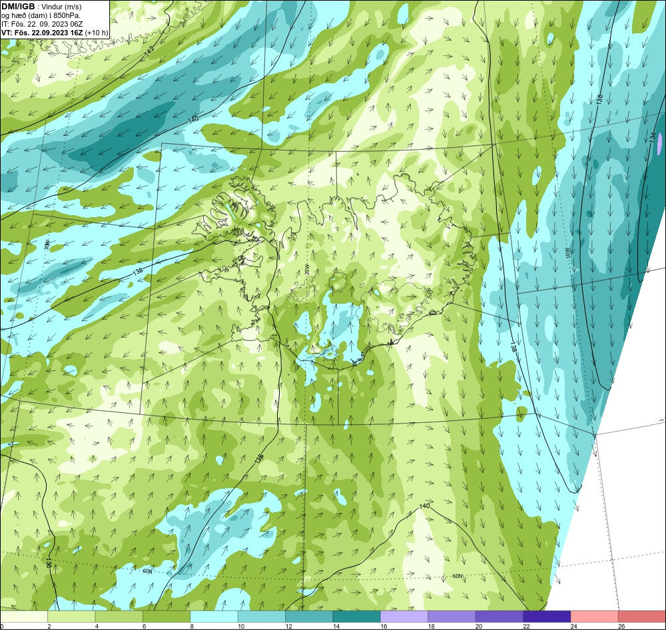Pick the 4–6 m/s green legend swatch
666x630 pixels.
[119, 617]
